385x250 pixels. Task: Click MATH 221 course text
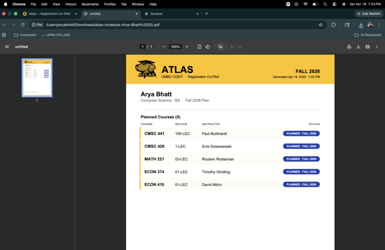click(154, 159)
